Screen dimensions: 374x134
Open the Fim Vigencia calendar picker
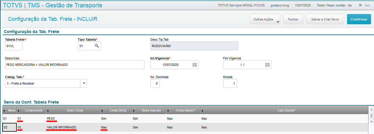(267, 65)
